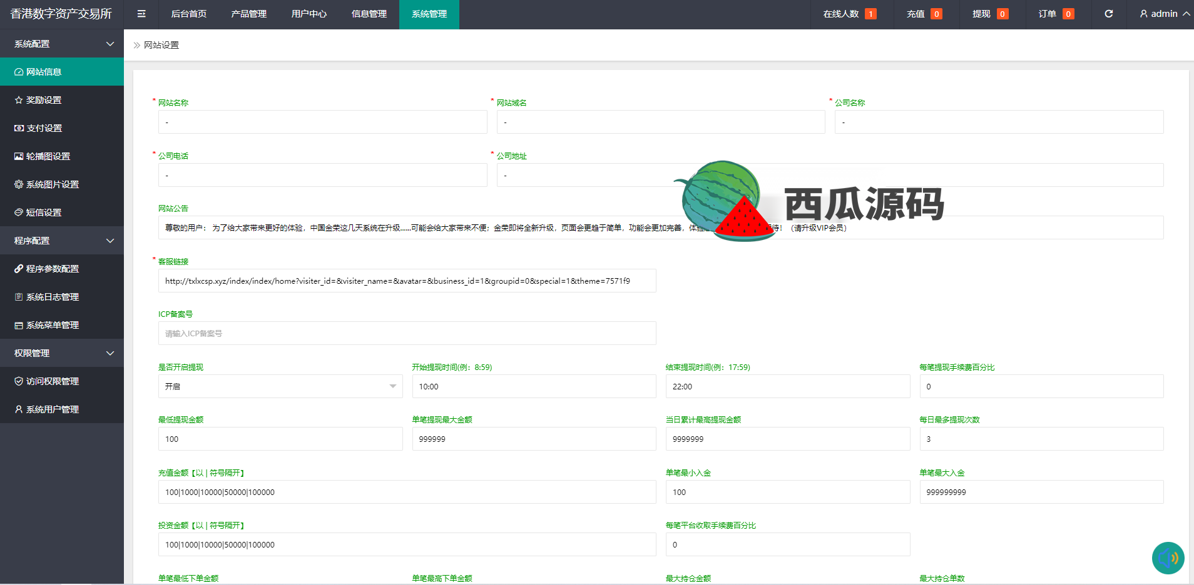Click the 充值金额 options field

tap(407, 492)
